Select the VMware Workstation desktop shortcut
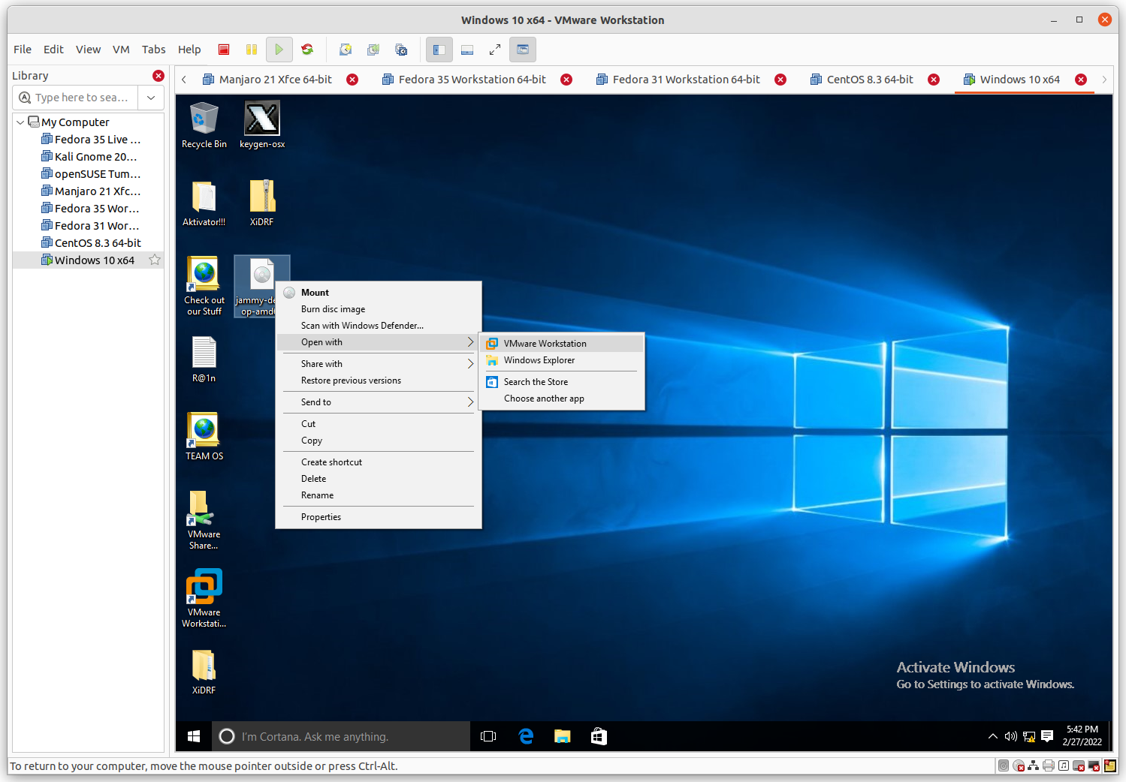1126x782 pixels. pos(204,598)
